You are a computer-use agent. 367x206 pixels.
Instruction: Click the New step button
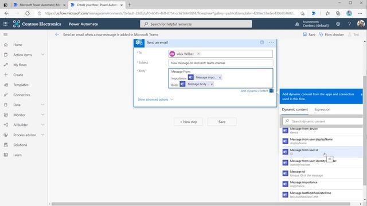189,122
